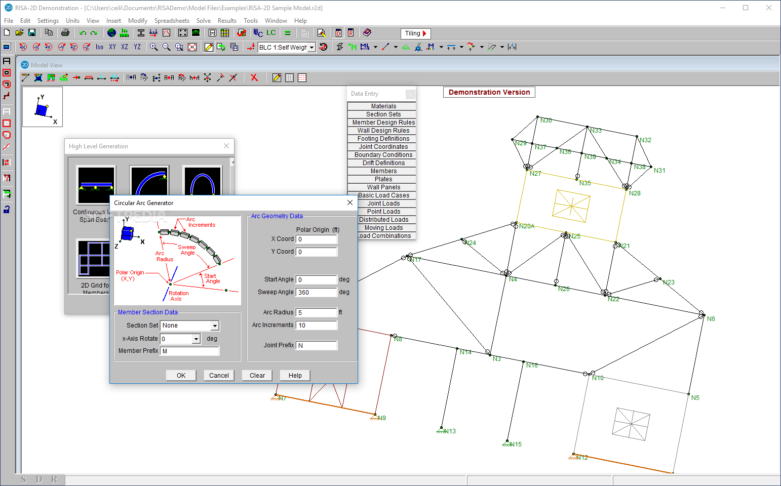Image resolution: width=781 pixels, height=486 pixels.
Task: Open the Modify menu
Action: point(137,21)
